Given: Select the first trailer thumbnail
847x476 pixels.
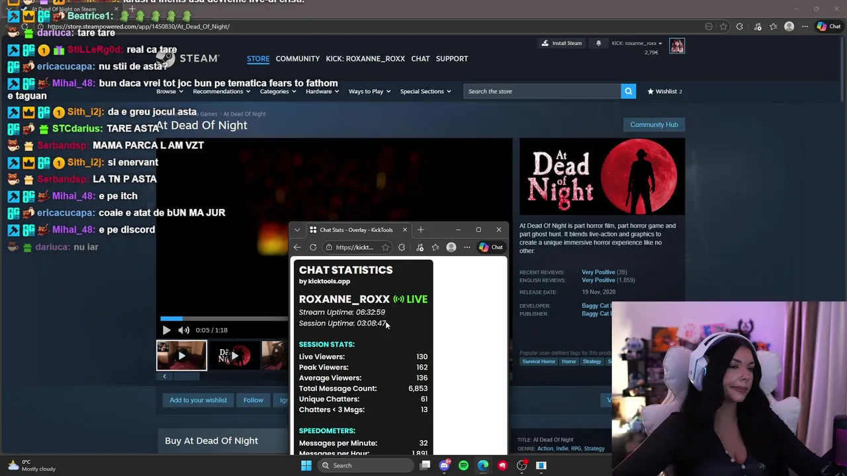Looking at the screenshot, I should point(181,356).
